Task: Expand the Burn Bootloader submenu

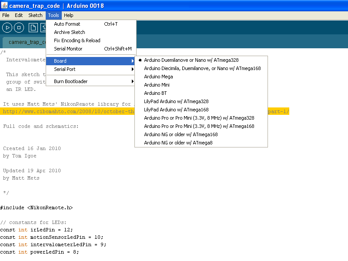Action: [90, 81]
